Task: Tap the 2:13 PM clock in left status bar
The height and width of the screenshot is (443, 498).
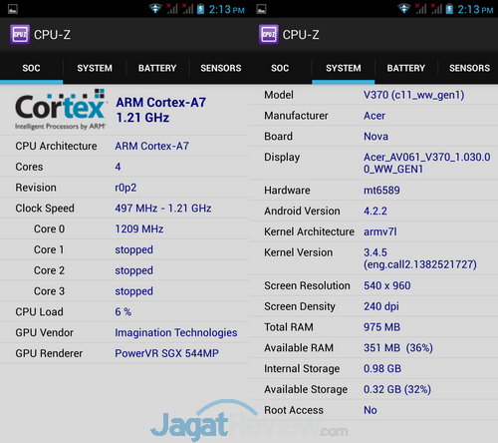Action: click(226, 9)
